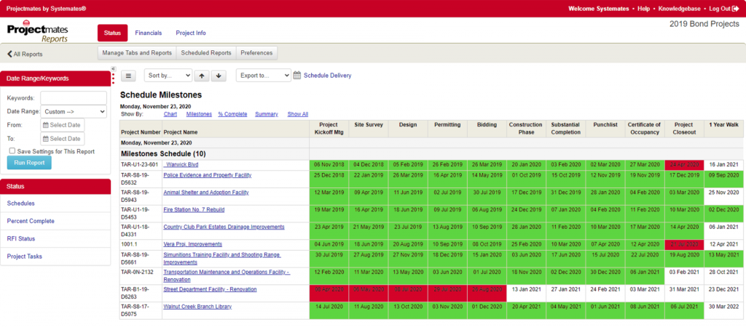
Task: Click the 16 Jan 2021 date cell
Action: click(x=723, y=165)
